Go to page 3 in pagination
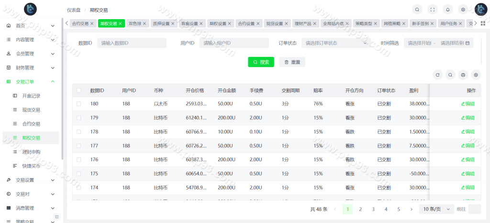The height and width of the screenshot is (223, 490). click(x=373, y=209)
